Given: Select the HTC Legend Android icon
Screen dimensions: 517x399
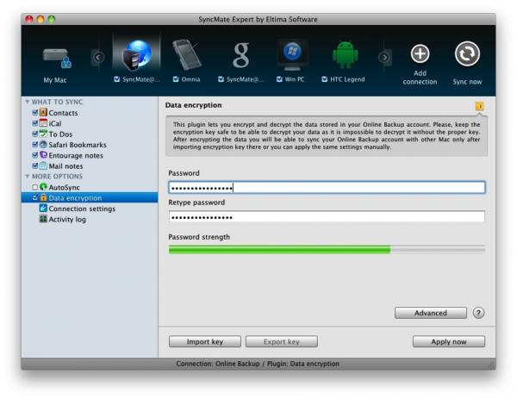Looking at the screenshot, I should [x=345, y=54].
